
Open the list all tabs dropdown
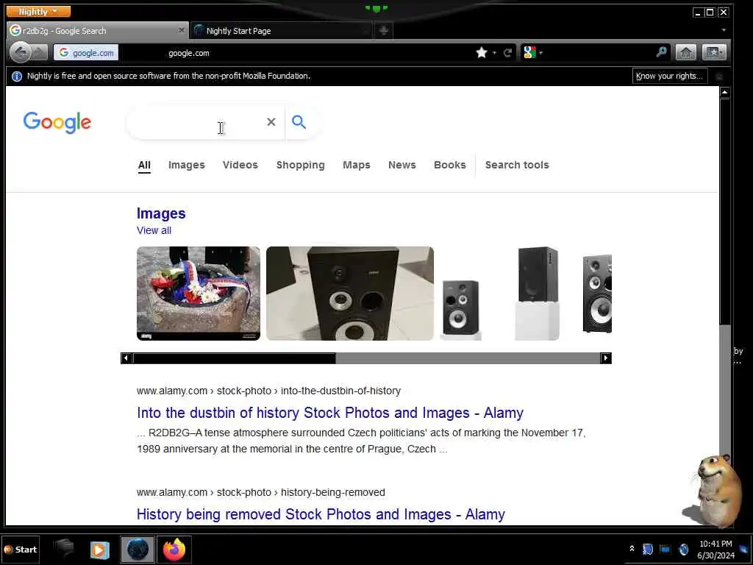coord(724,30)
